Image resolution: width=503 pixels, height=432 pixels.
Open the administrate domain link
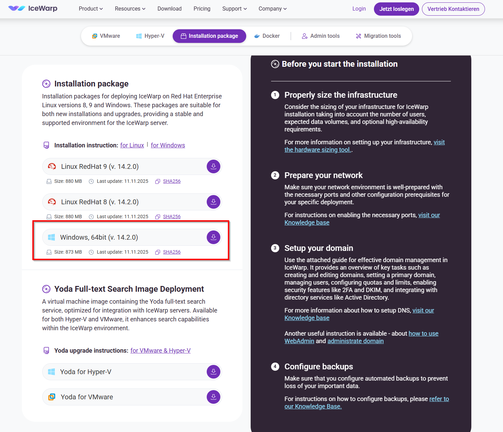pos(356,341)
